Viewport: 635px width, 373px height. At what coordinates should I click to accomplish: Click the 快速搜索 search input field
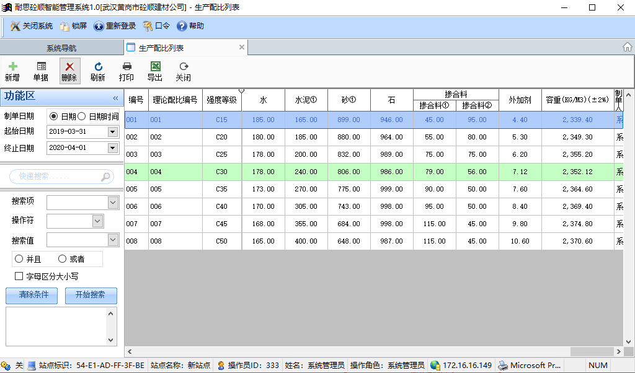pos(57,177)
